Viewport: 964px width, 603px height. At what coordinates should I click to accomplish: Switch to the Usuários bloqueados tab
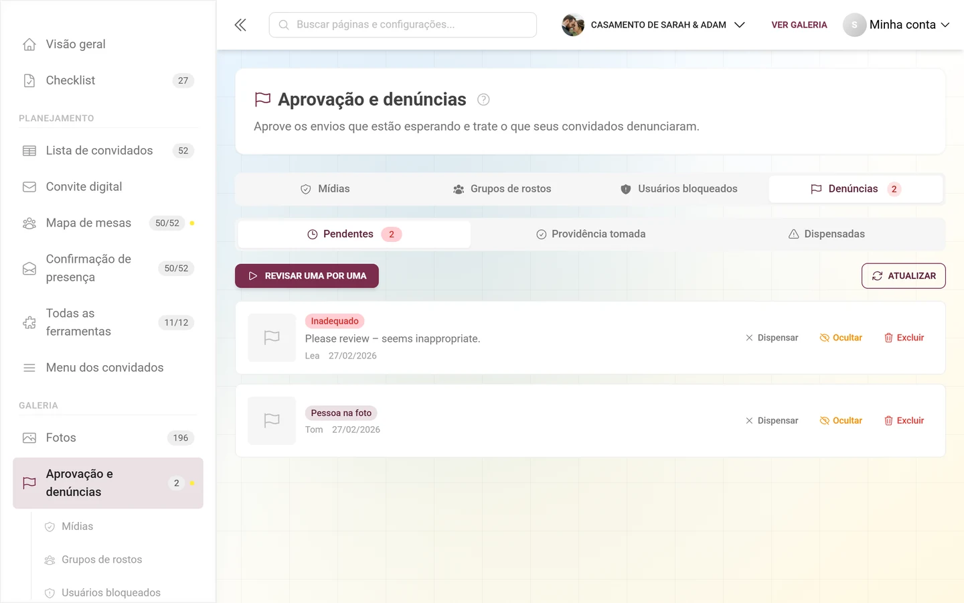click(679, 189)
